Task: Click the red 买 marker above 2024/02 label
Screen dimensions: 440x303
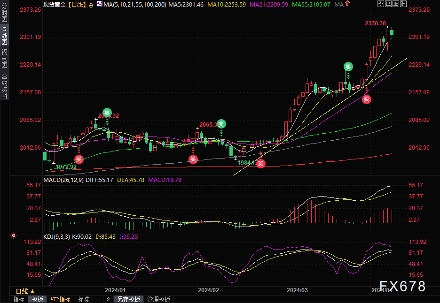Action: tap(193, 159)
